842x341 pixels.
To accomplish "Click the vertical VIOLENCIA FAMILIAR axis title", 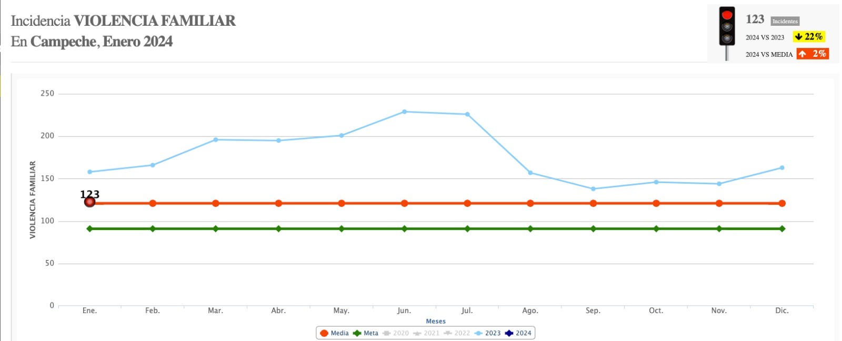I will (33, 199).
